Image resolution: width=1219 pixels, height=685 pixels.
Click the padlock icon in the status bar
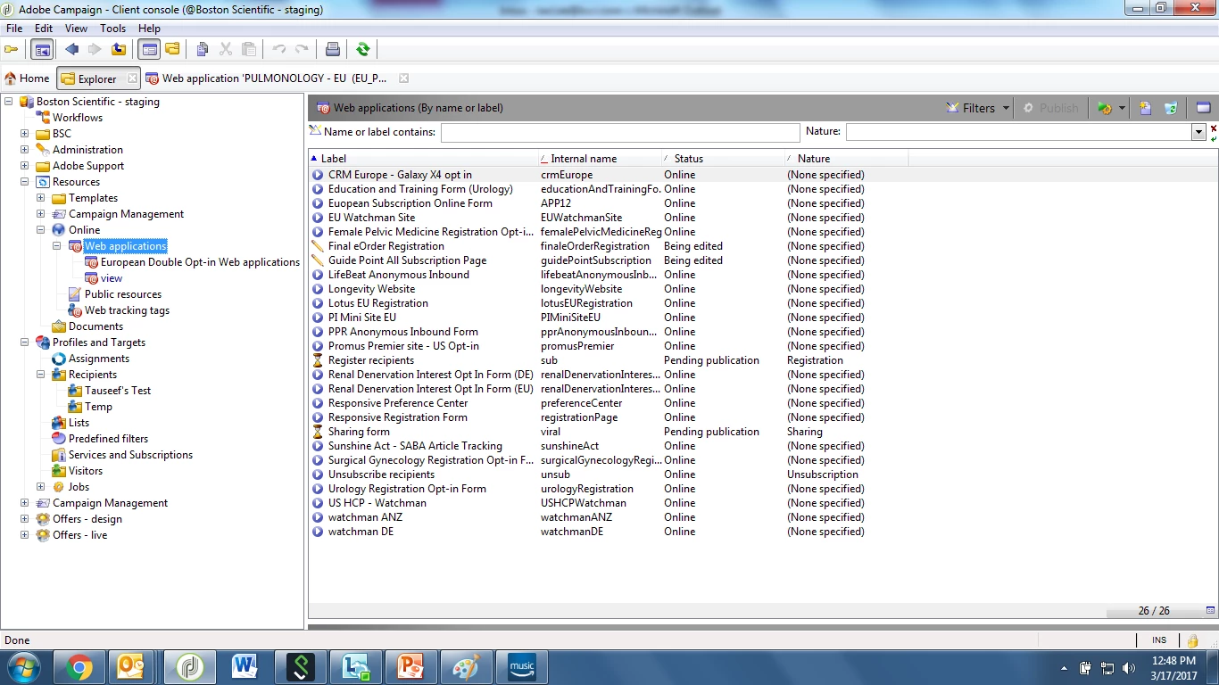point(1192,640)
